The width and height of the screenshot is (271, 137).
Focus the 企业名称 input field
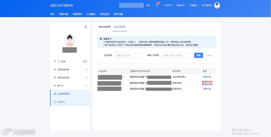129,55
